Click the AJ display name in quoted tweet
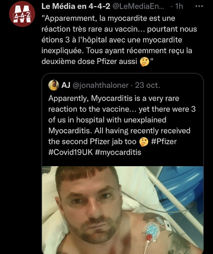This screenshot has width=213, height=254. coord(66,85)
